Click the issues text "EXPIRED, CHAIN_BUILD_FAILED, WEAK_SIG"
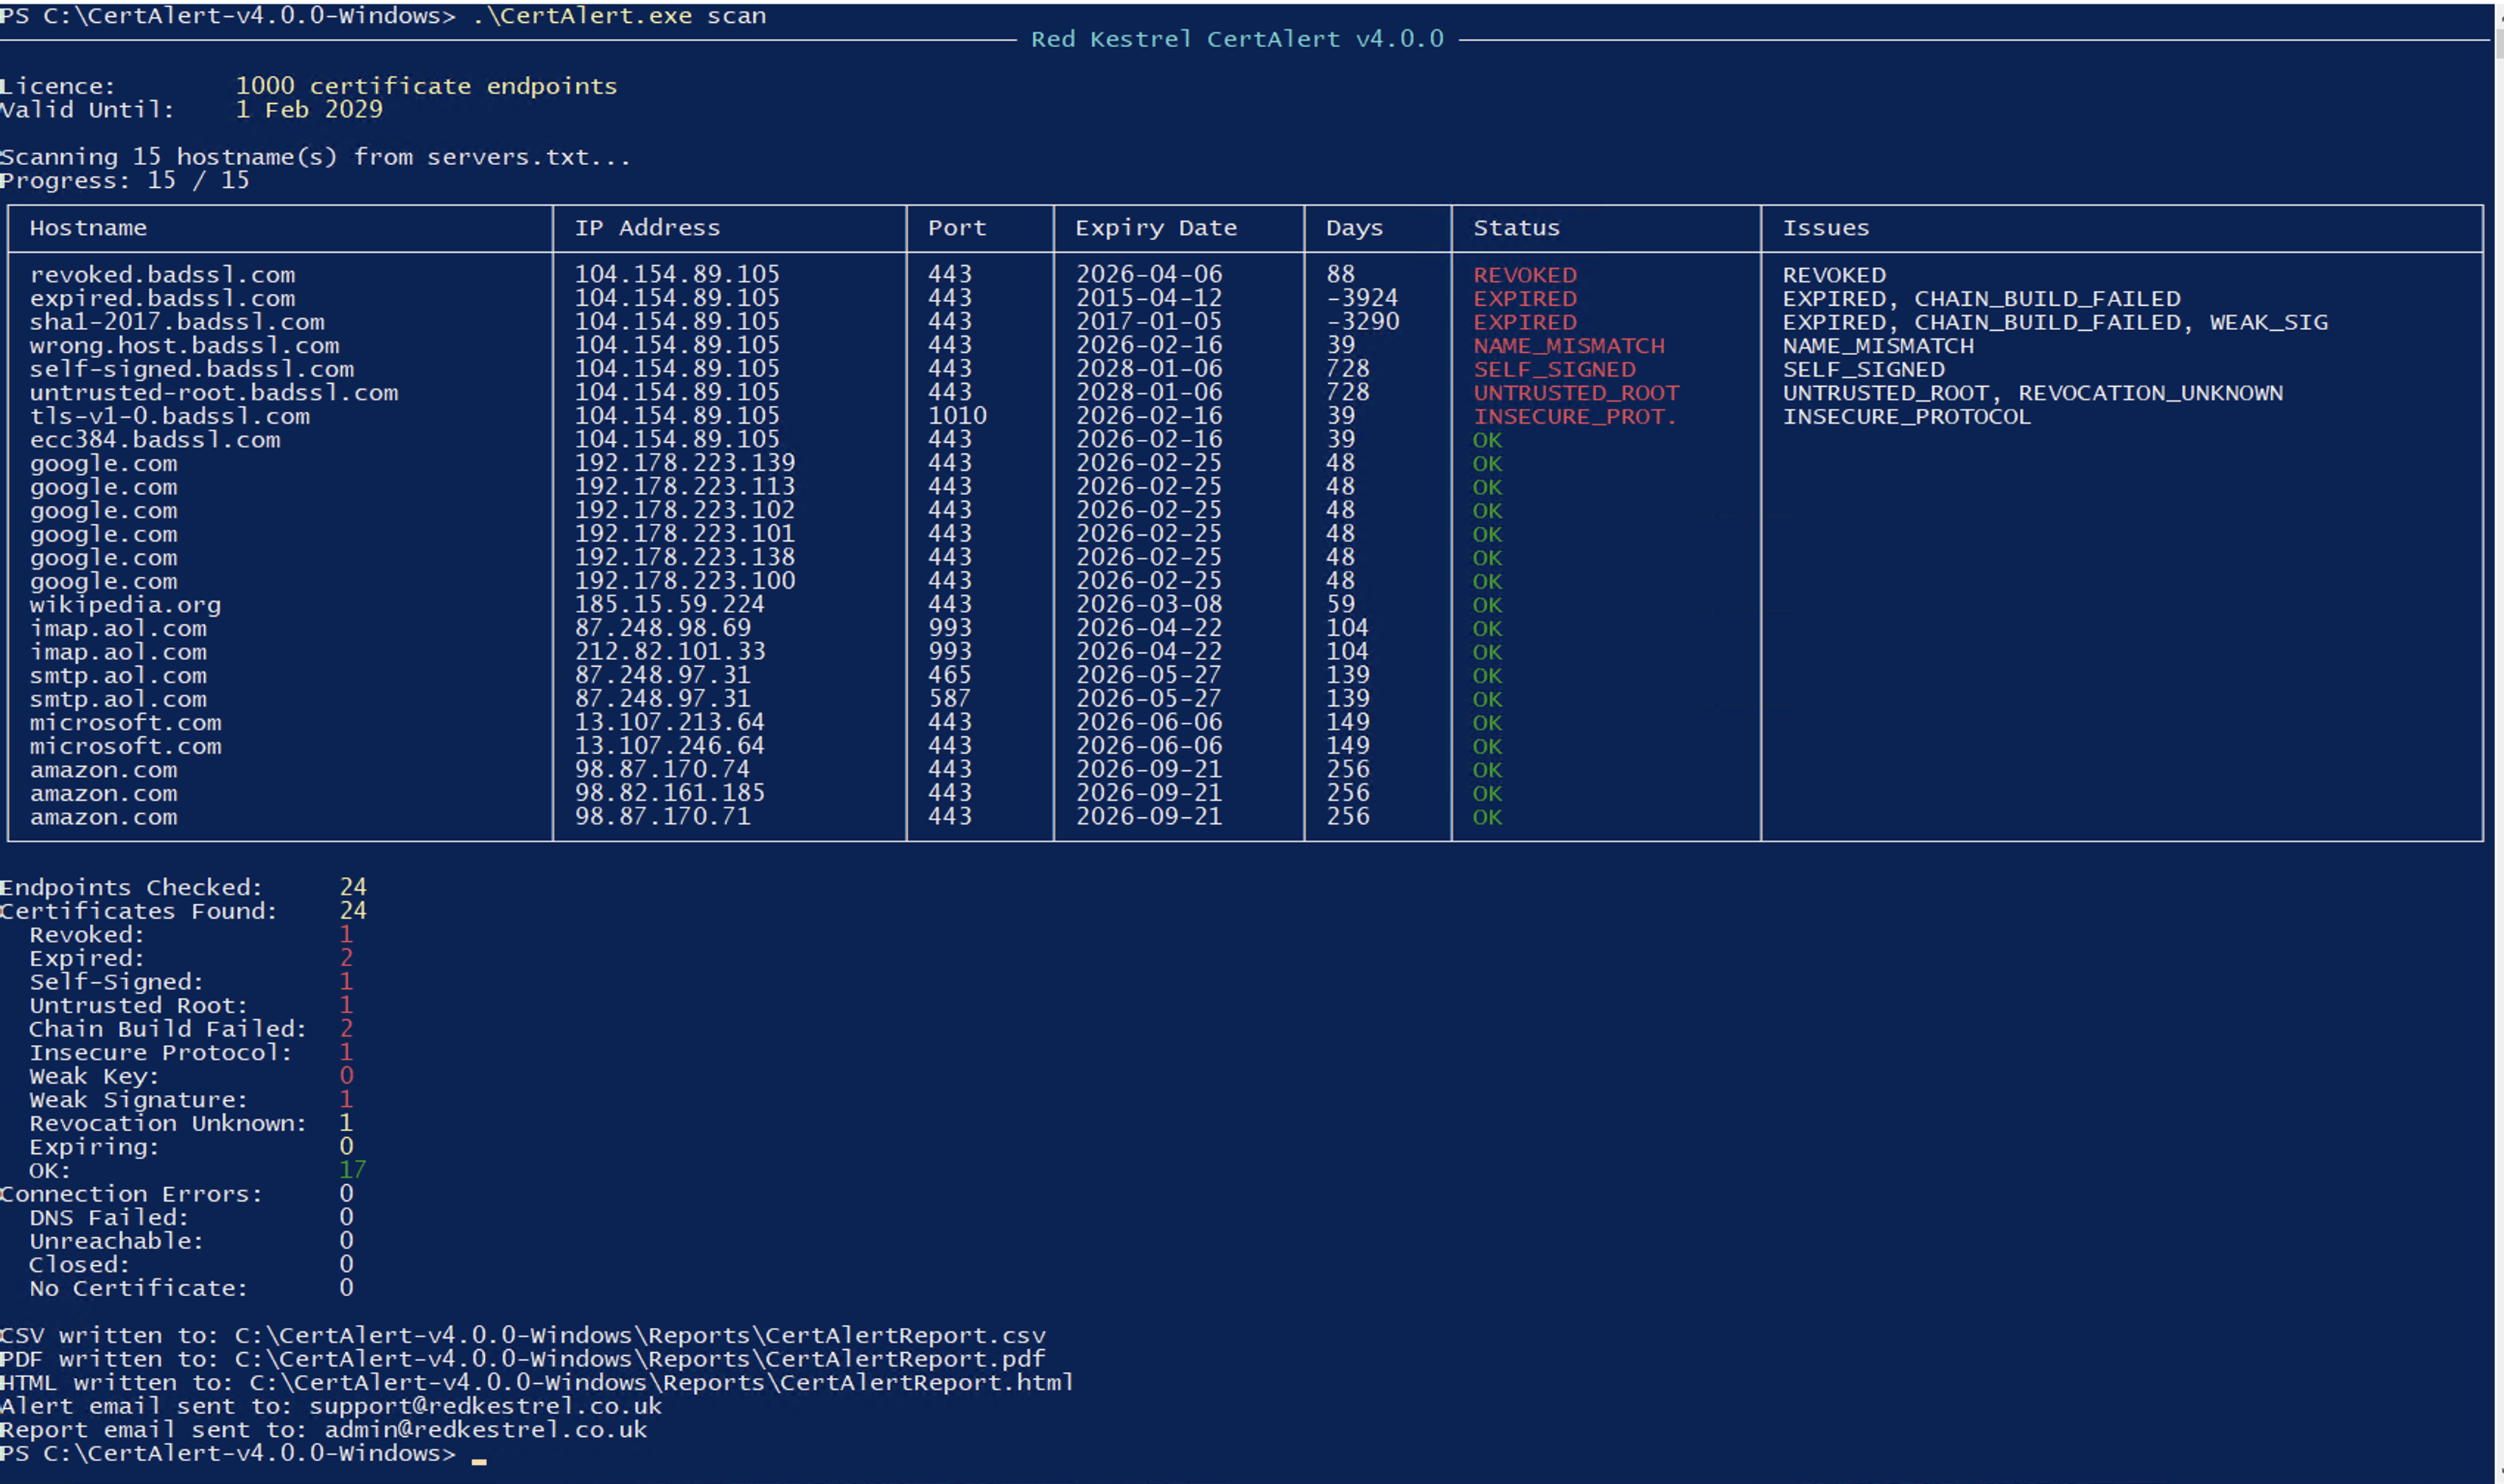Screen dimensions: 2504x1484 click(2055, 322)
